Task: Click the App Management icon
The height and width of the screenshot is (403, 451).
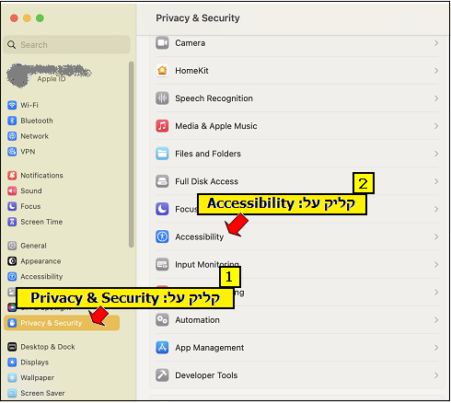Action: click(162, 347)
